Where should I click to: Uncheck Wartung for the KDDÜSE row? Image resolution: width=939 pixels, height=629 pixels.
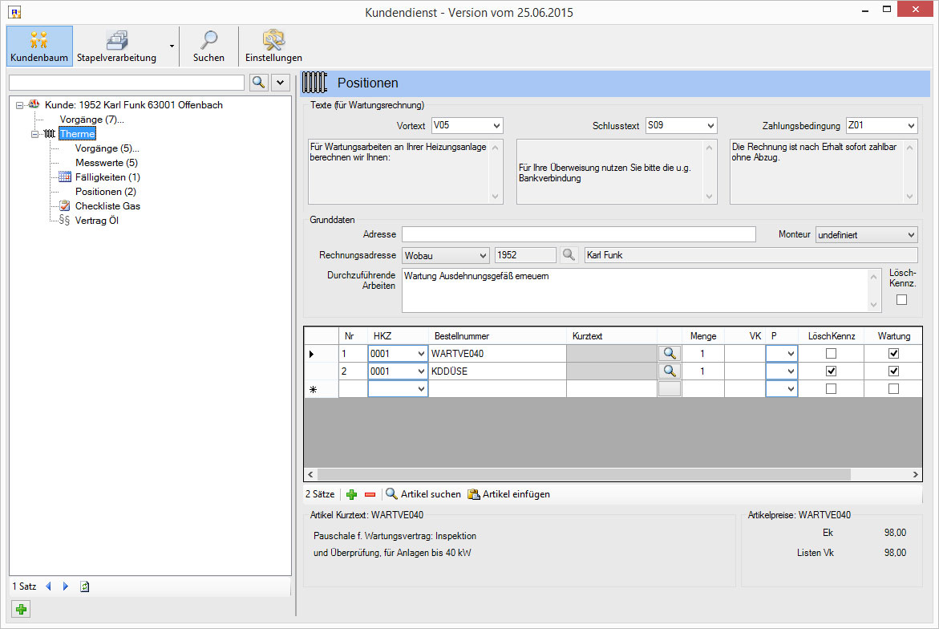click(893, 371)
